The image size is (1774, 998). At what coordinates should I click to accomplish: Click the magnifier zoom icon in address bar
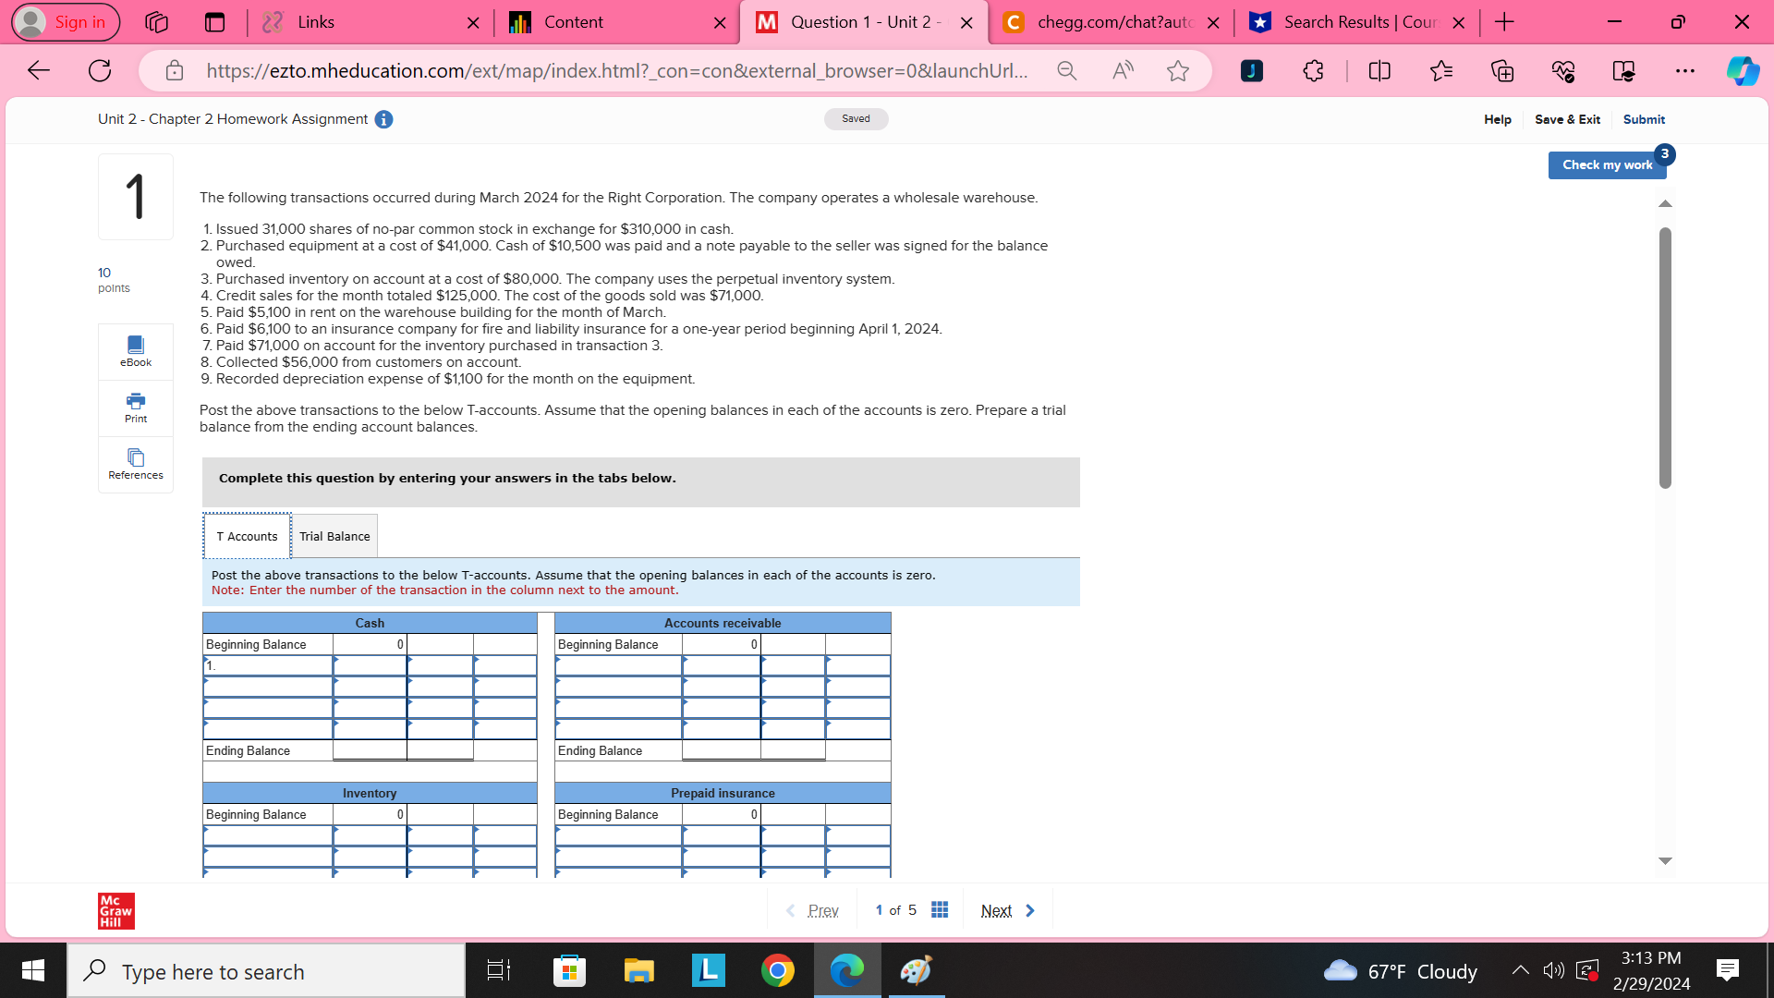[1065, 70]
